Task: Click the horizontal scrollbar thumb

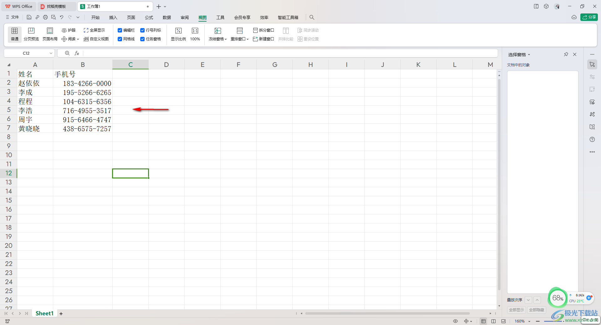Action: (x=387, y=313)
